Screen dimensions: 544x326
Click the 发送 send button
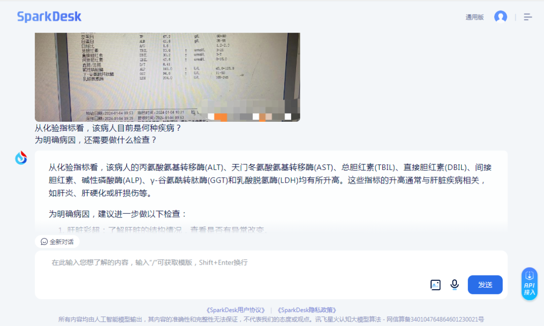coord(485,285)
